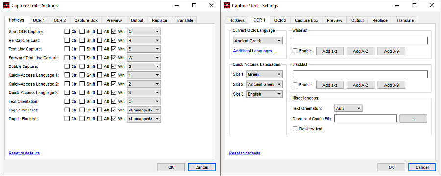Image resolution: width=441 pixels, height=176 pixels.
Task: Check the Blacklist Enable checkbox
Action: (295, 85)
